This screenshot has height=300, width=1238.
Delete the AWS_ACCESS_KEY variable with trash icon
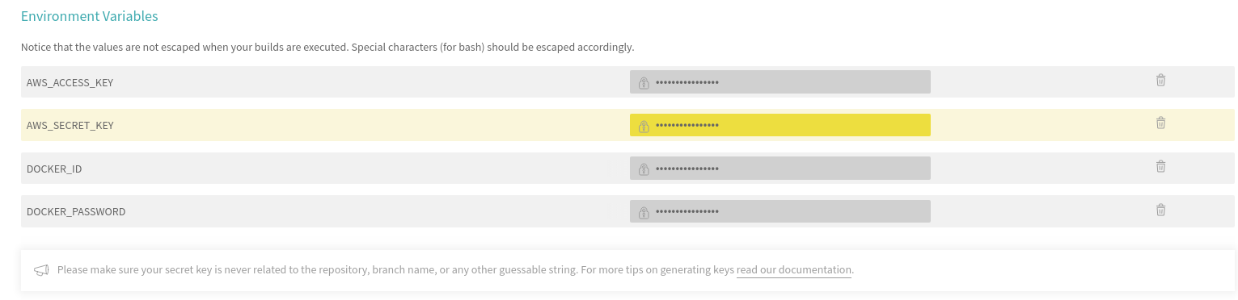[1160, 80]
